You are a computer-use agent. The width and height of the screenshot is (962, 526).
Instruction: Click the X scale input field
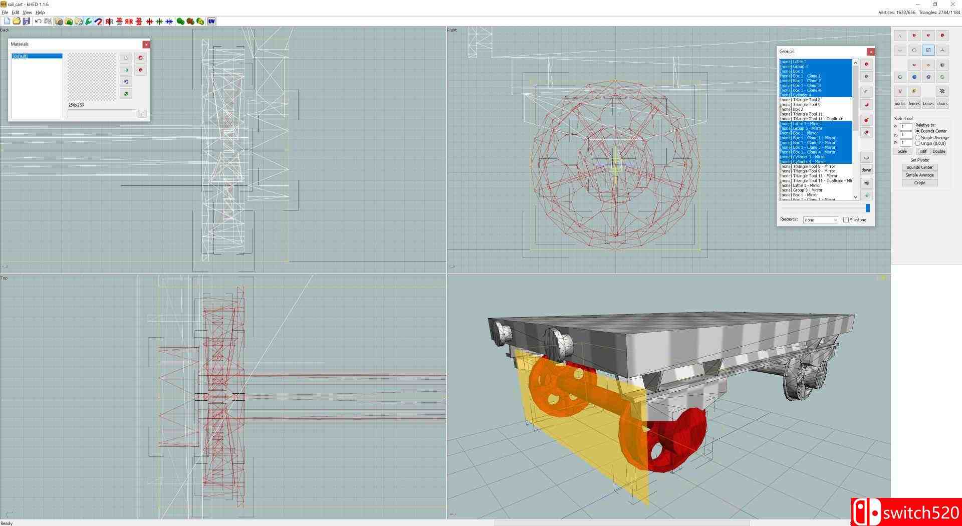905,127
